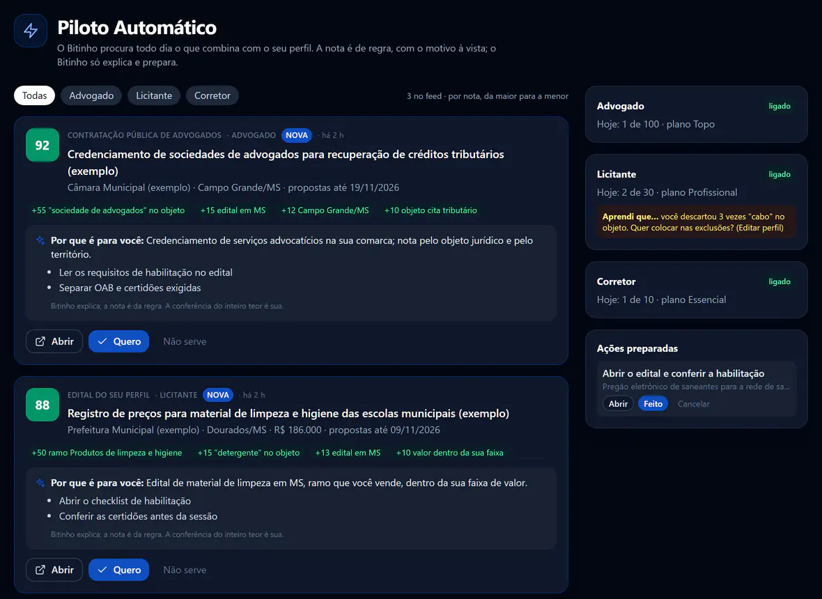The width and height of the screenshot is (822, 599).
Task: Click the Aprendi que... suggestion notice
Action: pyautogui.click(x=696, y=221)
